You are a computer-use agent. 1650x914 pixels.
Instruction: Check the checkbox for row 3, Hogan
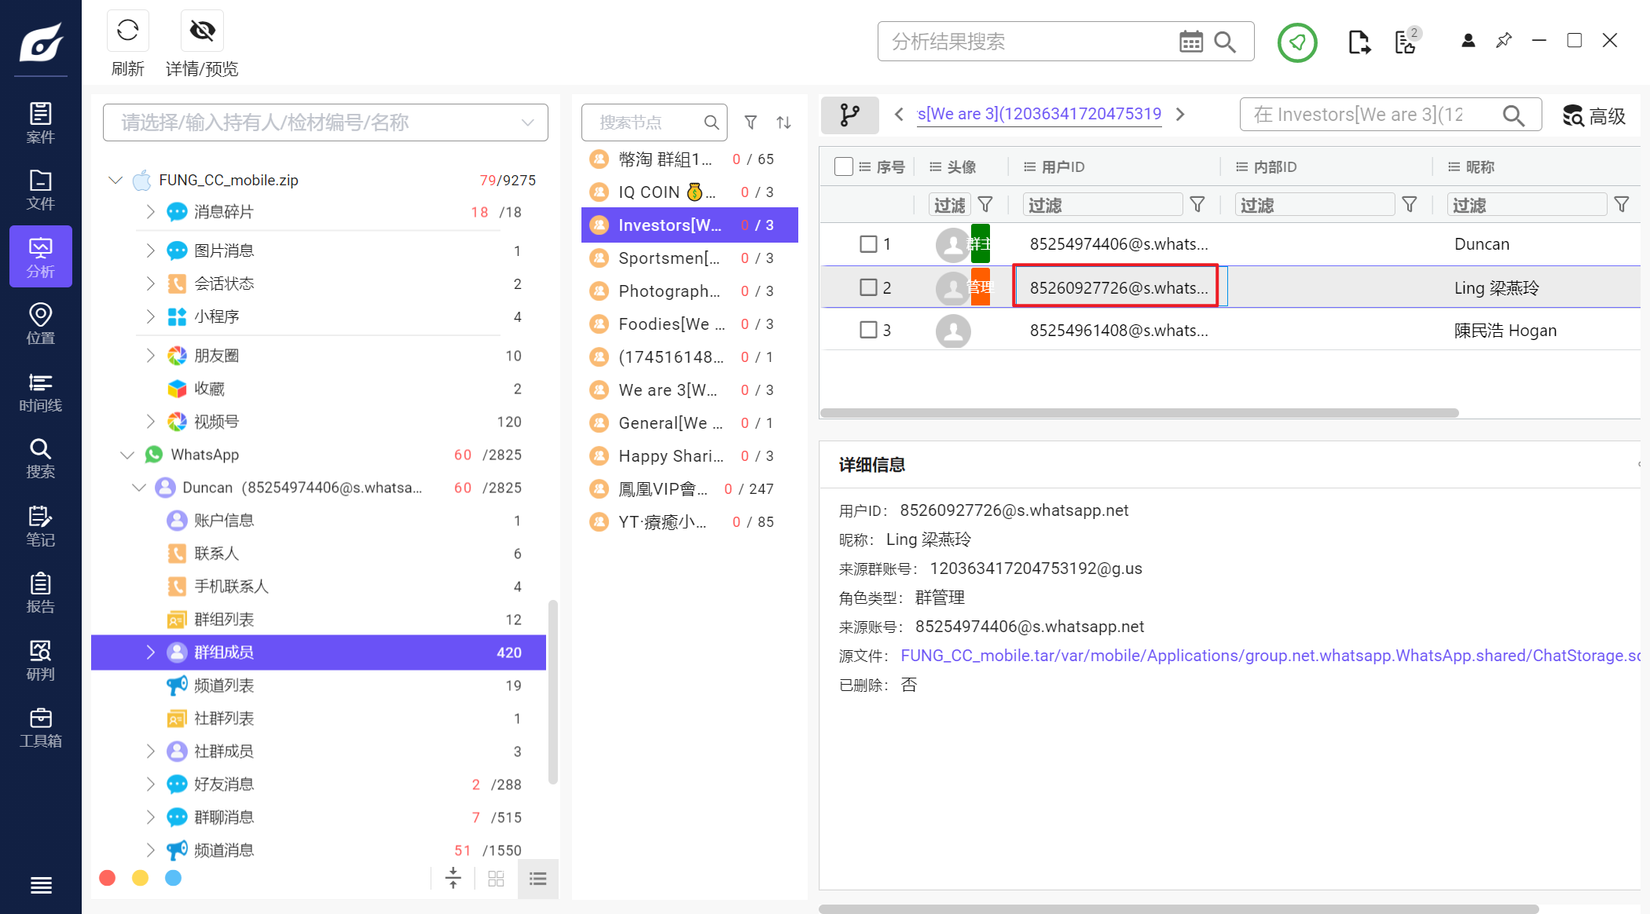[x=868, y=330]
